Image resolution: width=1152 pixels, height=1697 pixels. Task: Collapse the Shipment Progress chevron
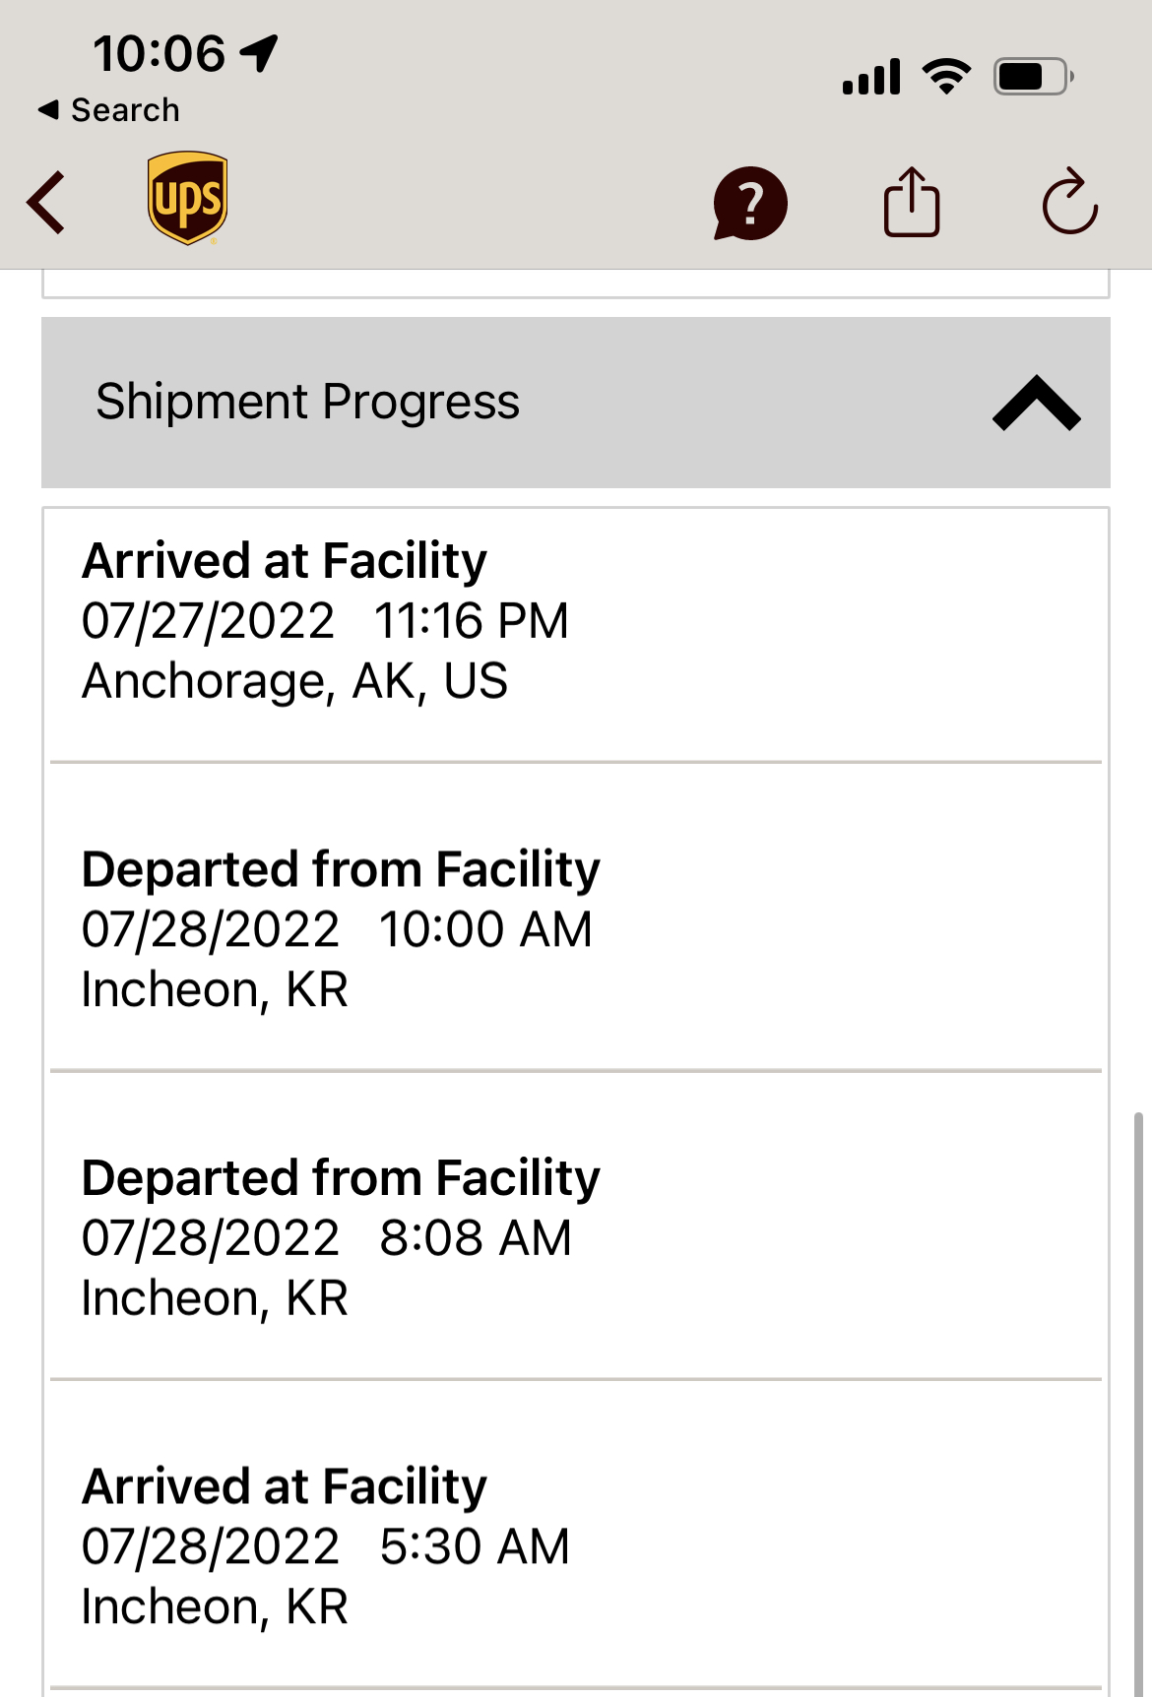pos(1036,403)
